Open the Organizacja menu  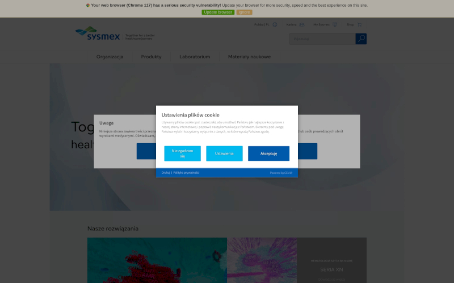click(110, 57)
